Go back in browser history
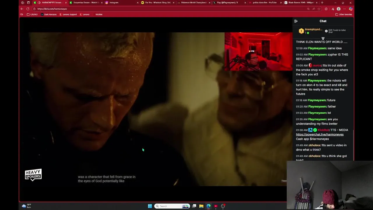Image resolution: width=373 pixels, height=210 pixels. click(x=22, y=9)
